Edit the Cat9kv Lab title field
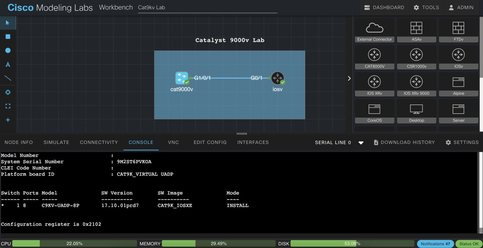The width and height of the screenshot is (483, 248). point(208,8)
